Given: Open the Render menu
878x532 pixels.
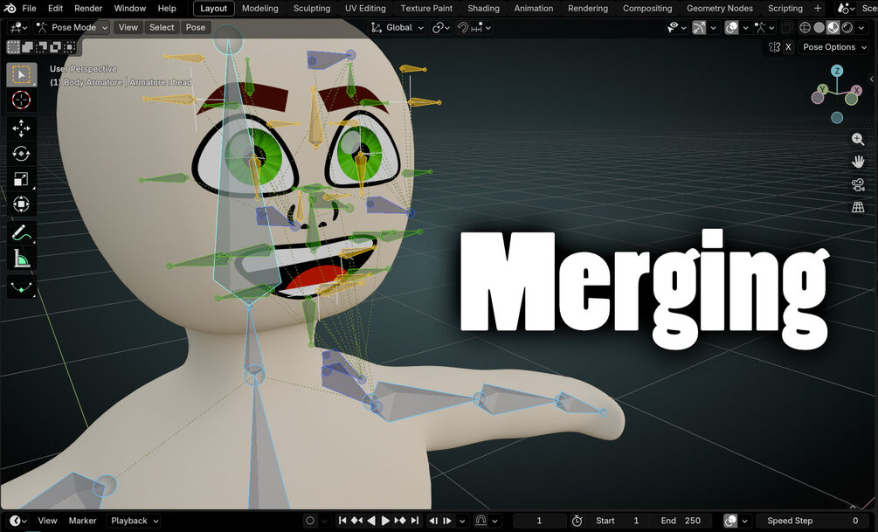Looking at the screenshot, I should pos(88,9).
